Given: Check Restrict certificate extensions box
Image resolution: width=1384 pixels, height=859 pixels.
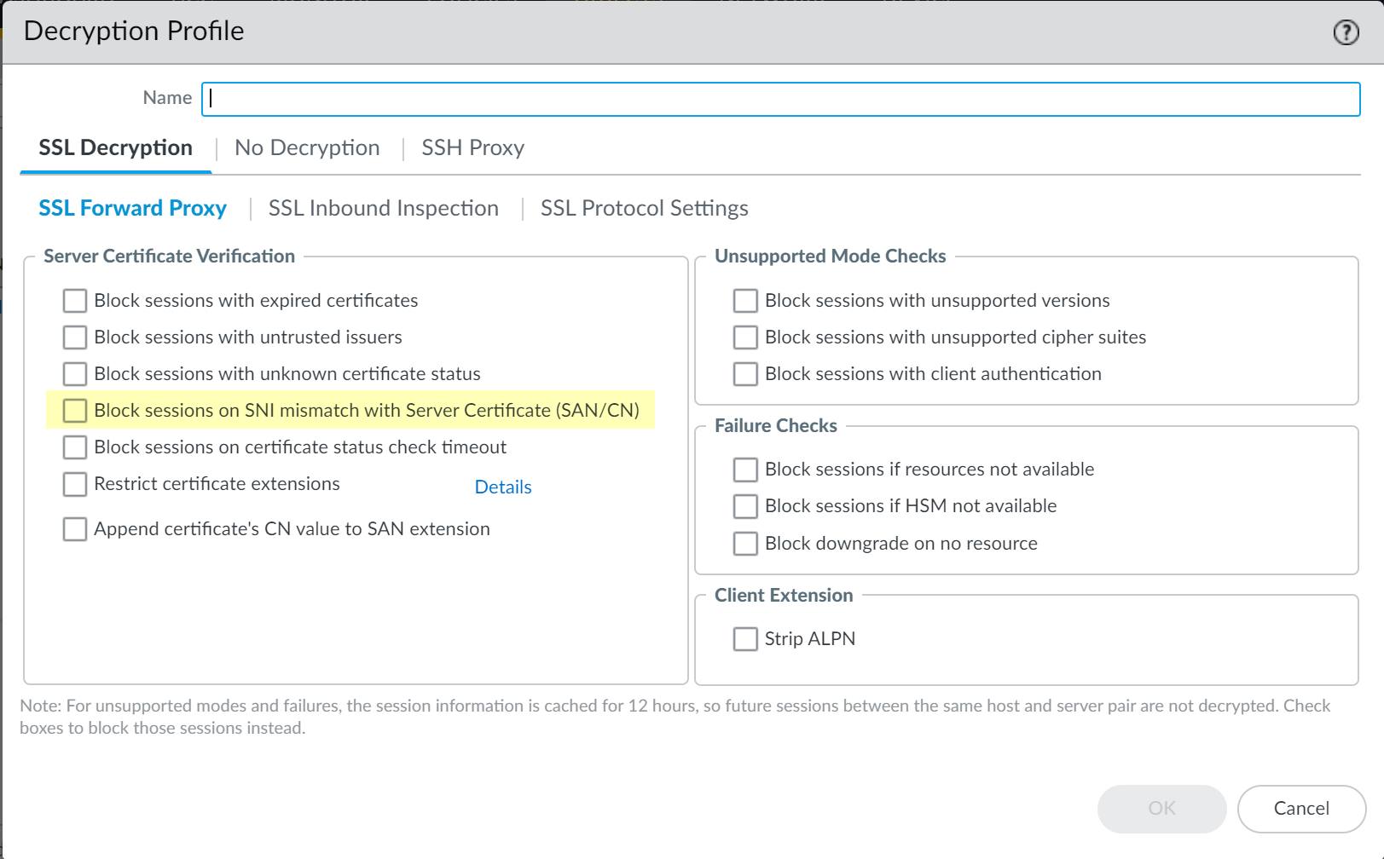Looking at the screenshot, I should click(75, 484).
